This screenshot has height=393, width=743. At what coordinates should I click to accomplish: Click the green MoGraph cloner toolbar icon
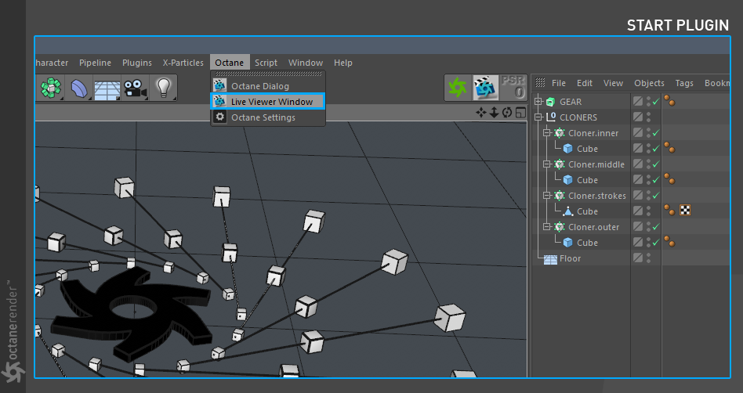(x=51, y=88)
